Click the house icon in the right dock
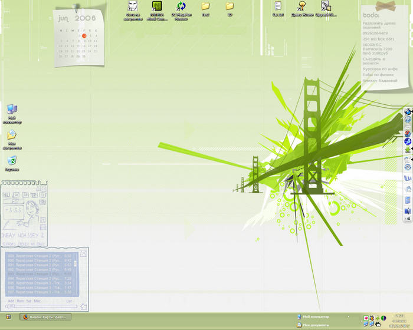Screen dimensions: 413x330 [408, 189]
